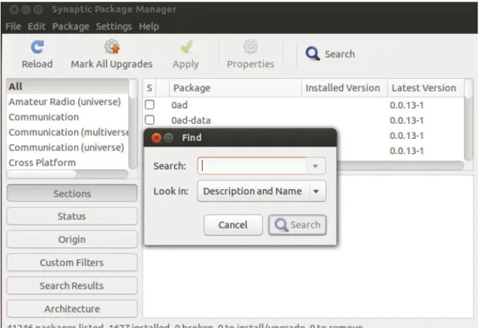Click the Search button in Find dialog

(x=298, y=225)
